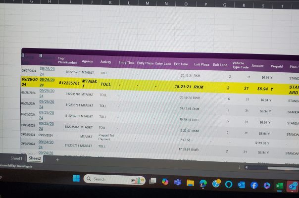Open the 09/26/20 24 link in the yellow row
The width and height of the screenshot is (299, 198).
47,82
